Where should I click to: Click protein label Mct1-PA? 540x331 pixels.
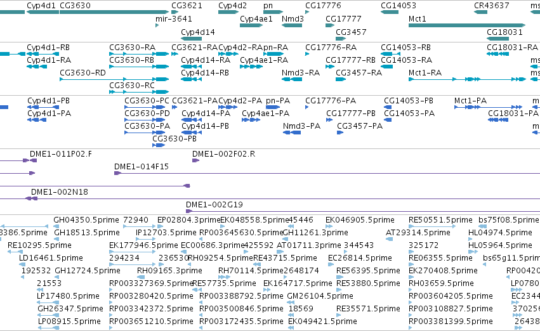click(x=470, y=101)
